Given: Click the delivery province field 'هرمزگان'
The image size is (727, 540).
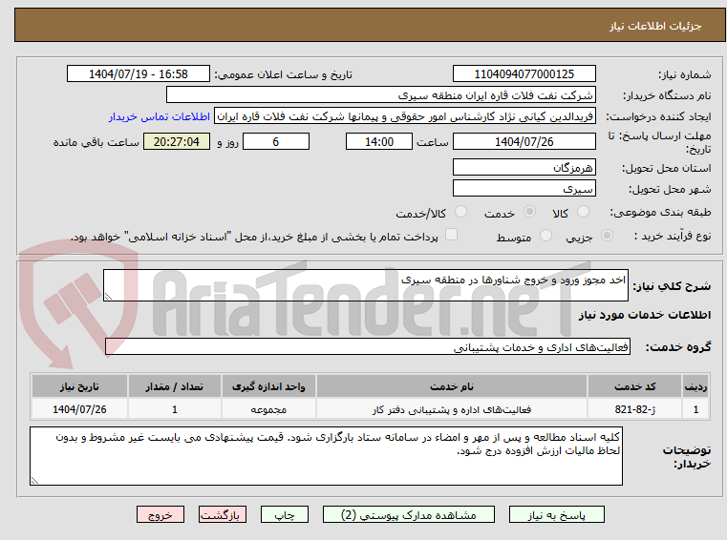Looking at the screenshot, I should (524, 167).
